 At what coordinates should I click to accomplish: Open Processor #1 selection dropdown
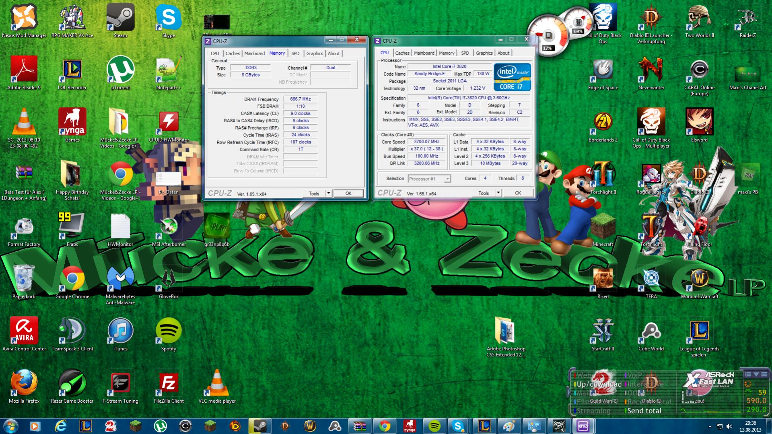tap(429, 179)
